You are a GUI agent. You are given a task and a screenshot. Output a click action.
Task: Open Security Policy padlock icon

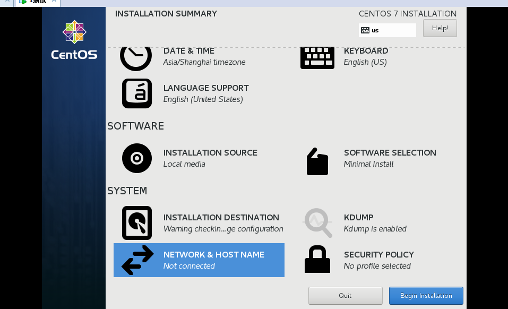point(317,259)
